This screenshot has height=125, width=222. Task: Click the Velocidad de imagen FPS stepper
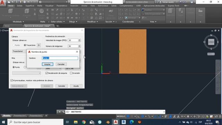[79, 40]
